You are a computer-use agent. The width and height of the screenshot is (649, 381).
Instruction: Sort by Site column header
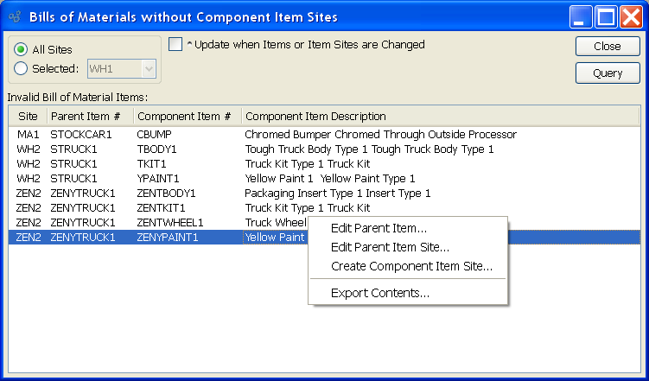pyautogui.click(x=28, y=116)
